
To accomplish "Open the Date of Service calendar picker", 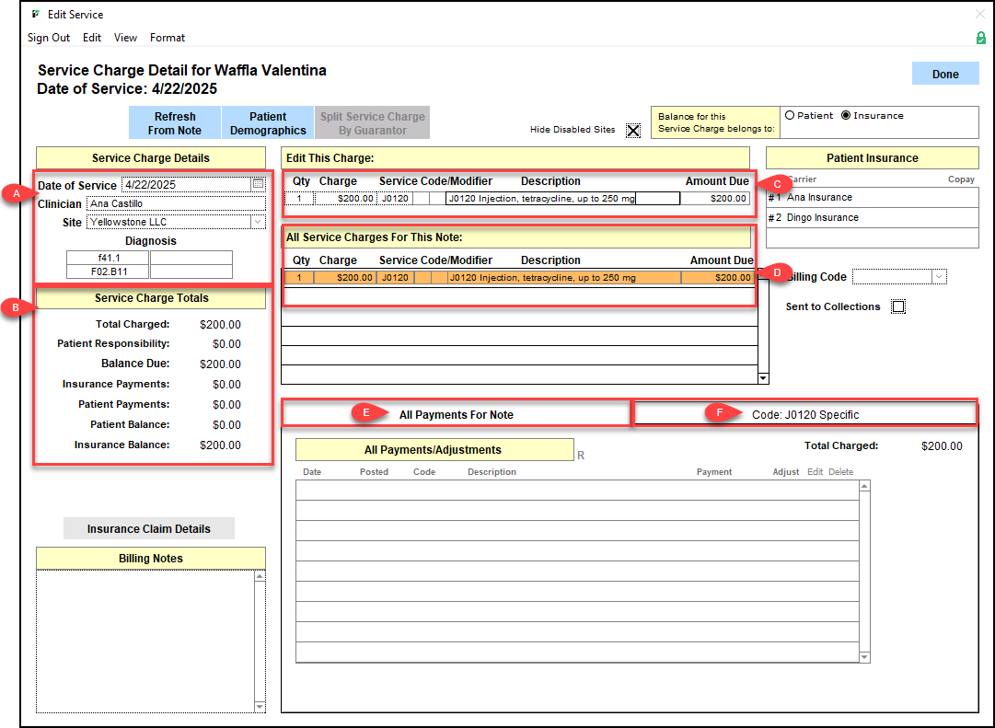I will [258, 184].
